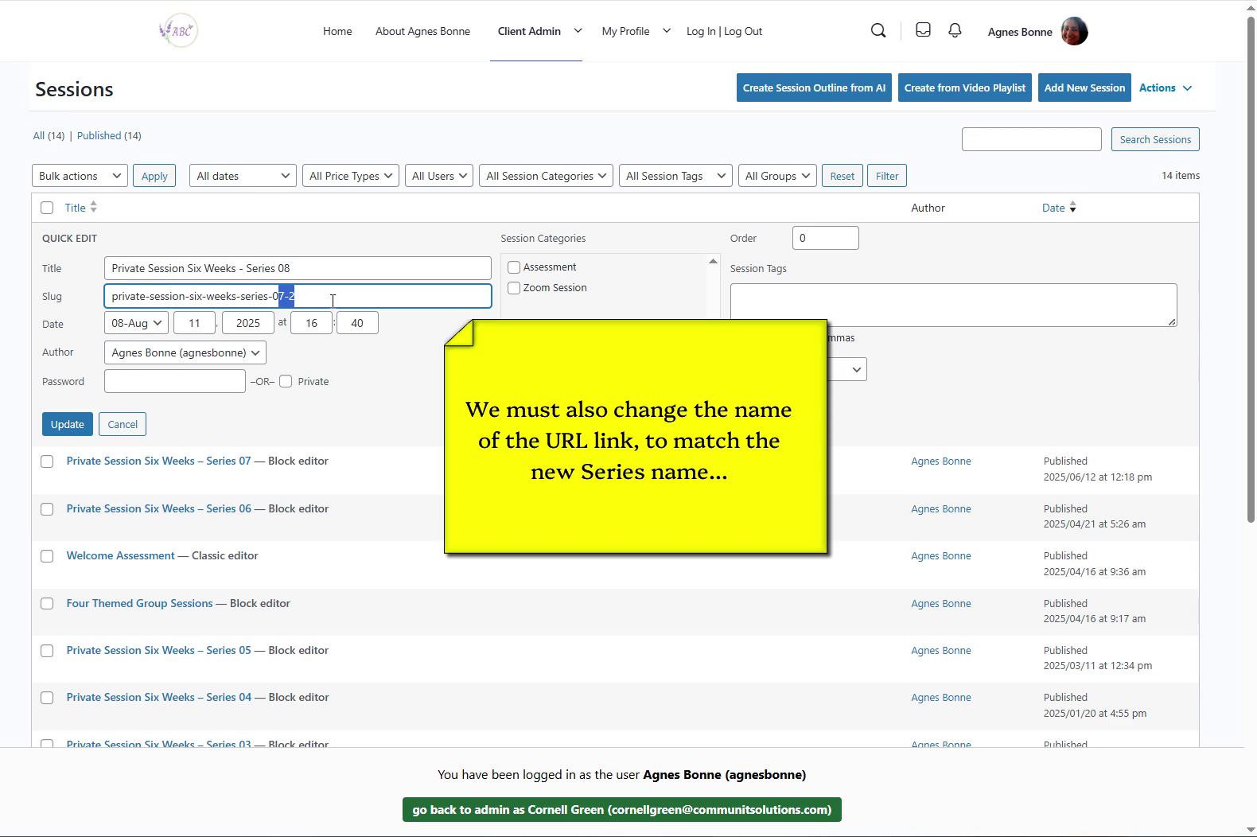1257x837 pixels.
Task: Expand Client Admin submenu chevron
Action: [x=578, y=31]
